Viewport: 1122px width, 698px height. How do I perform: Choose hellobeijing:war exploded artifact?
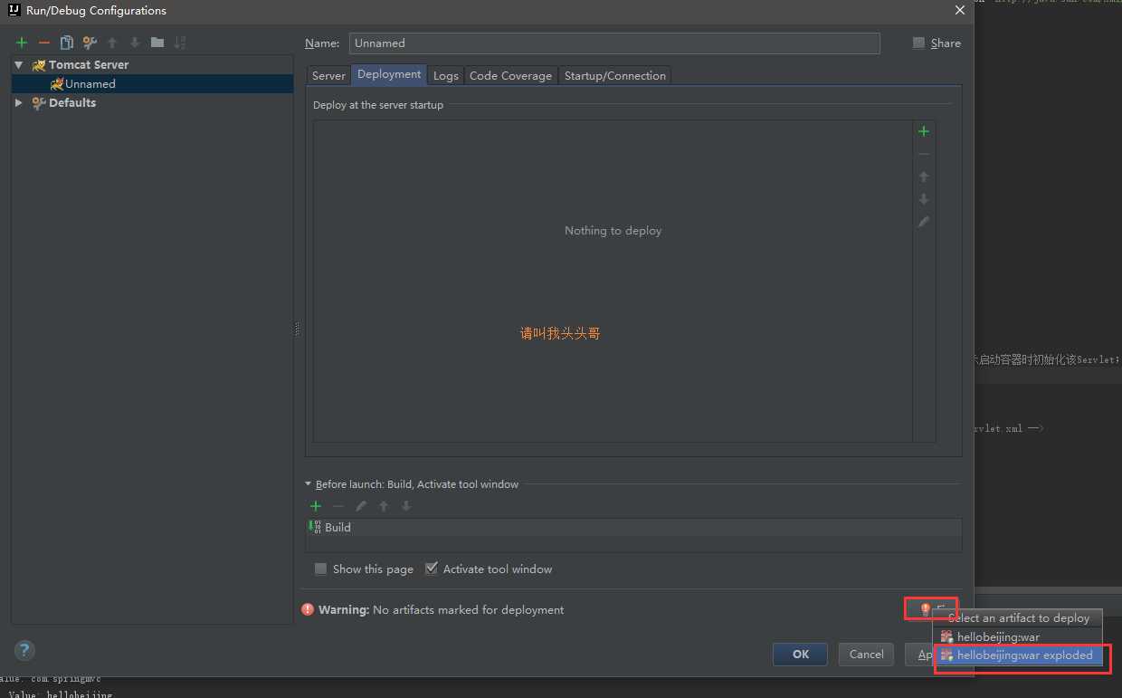tap(1019, 655)
